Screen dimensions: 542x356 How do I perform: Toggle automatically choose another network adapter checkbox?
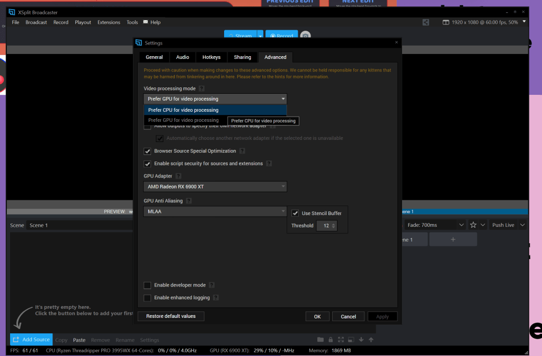159,138
